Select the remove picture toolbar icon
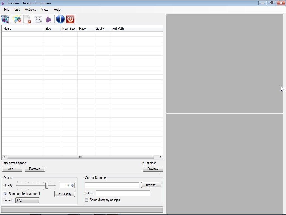This screenshot has height=215, width=286. click(17, 19)
